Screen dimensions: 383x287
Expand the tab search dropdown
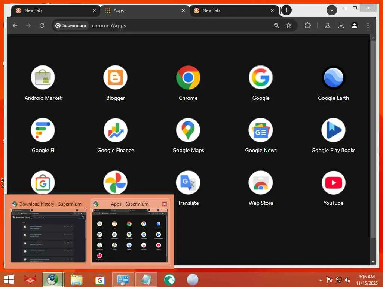click(332, 10)
